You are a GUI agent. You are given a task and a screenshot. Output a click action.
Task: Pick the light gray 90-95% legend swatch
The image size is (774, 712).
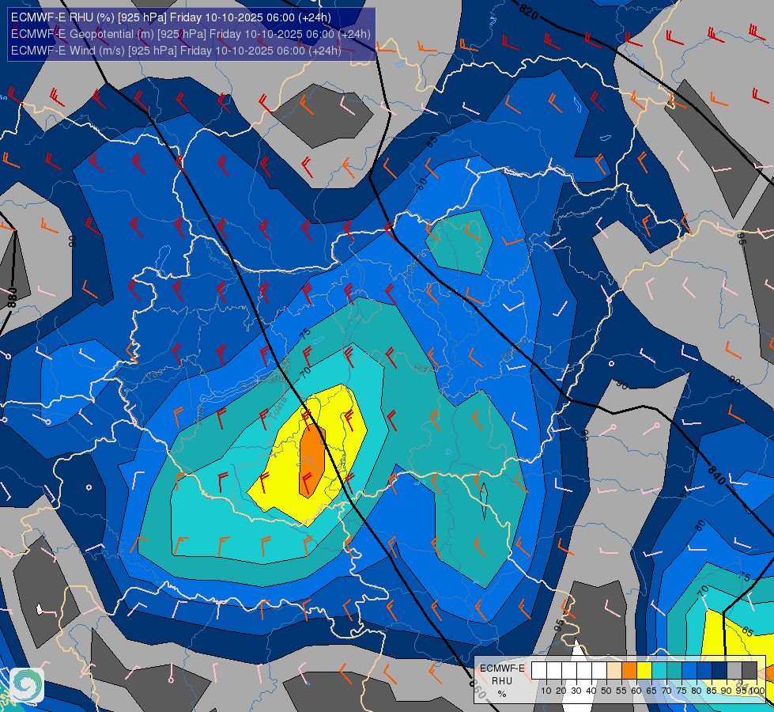[x=734, y=670]
